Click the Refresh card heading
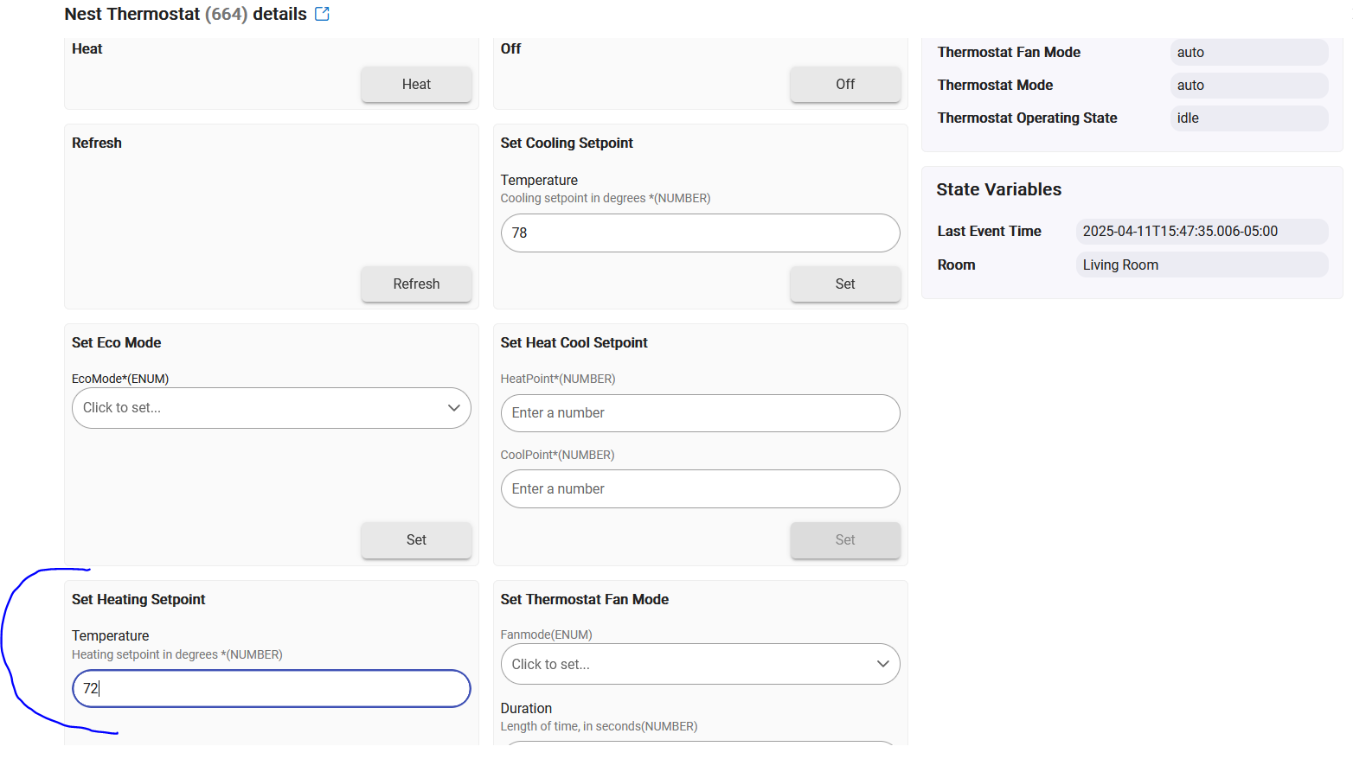This screenshot has height=759, width=1353. point(97,143)
